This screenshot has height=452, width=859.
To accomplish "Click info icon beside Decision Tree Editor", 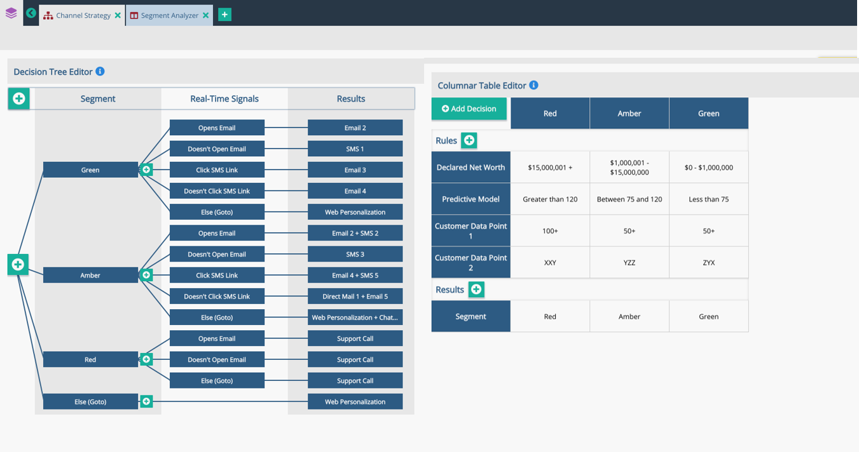I will (x=100, y=72).
